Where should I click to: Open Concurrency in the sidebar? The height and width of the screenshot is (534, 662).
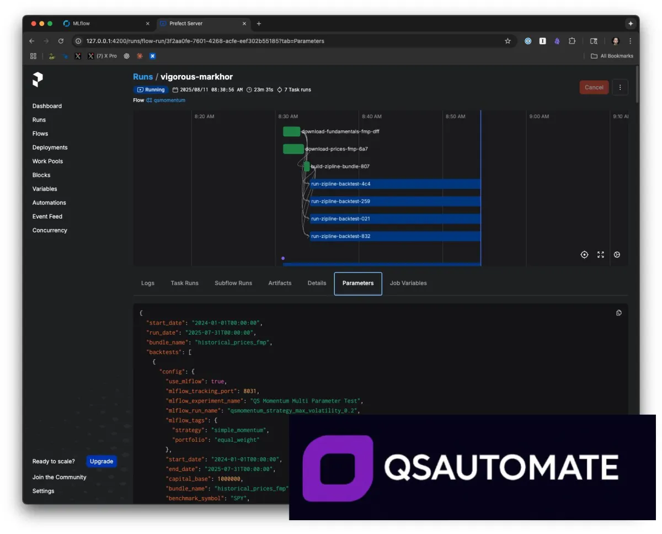pos(50,230)
